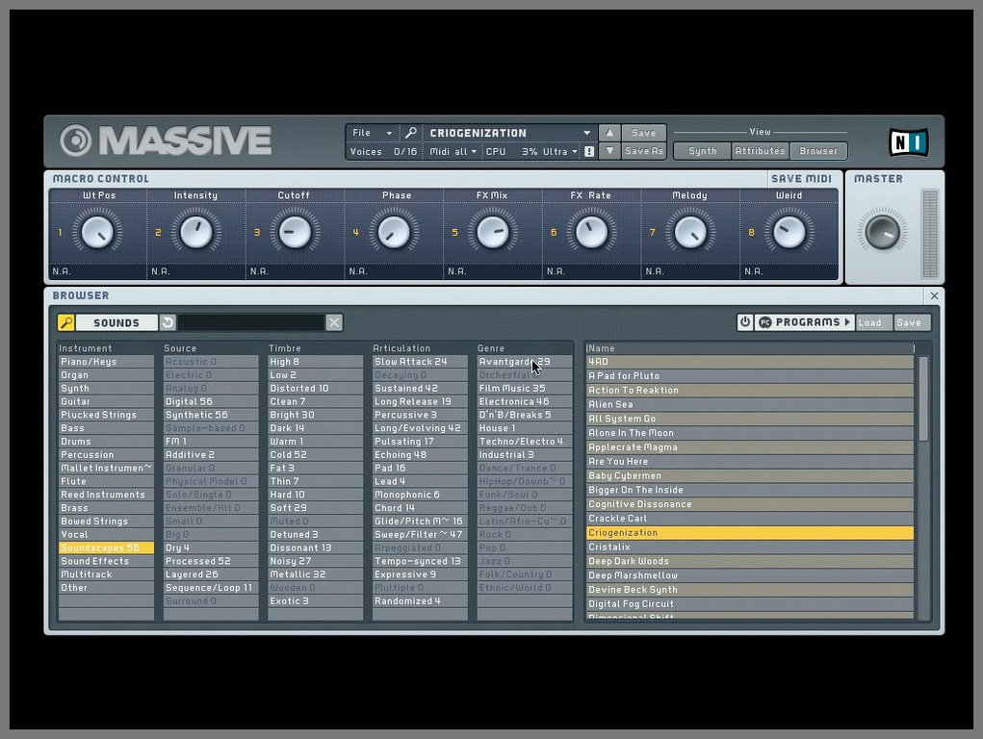Click the FX Rate macro knob 6
The image size is (983, 739).
591,233
